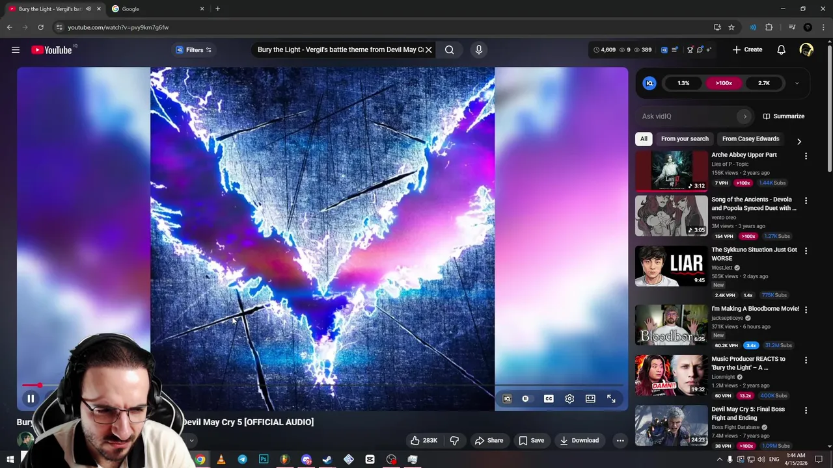Click the Summarize button
The width and height of the screenshot is (833, 468).
click(784, 116)
